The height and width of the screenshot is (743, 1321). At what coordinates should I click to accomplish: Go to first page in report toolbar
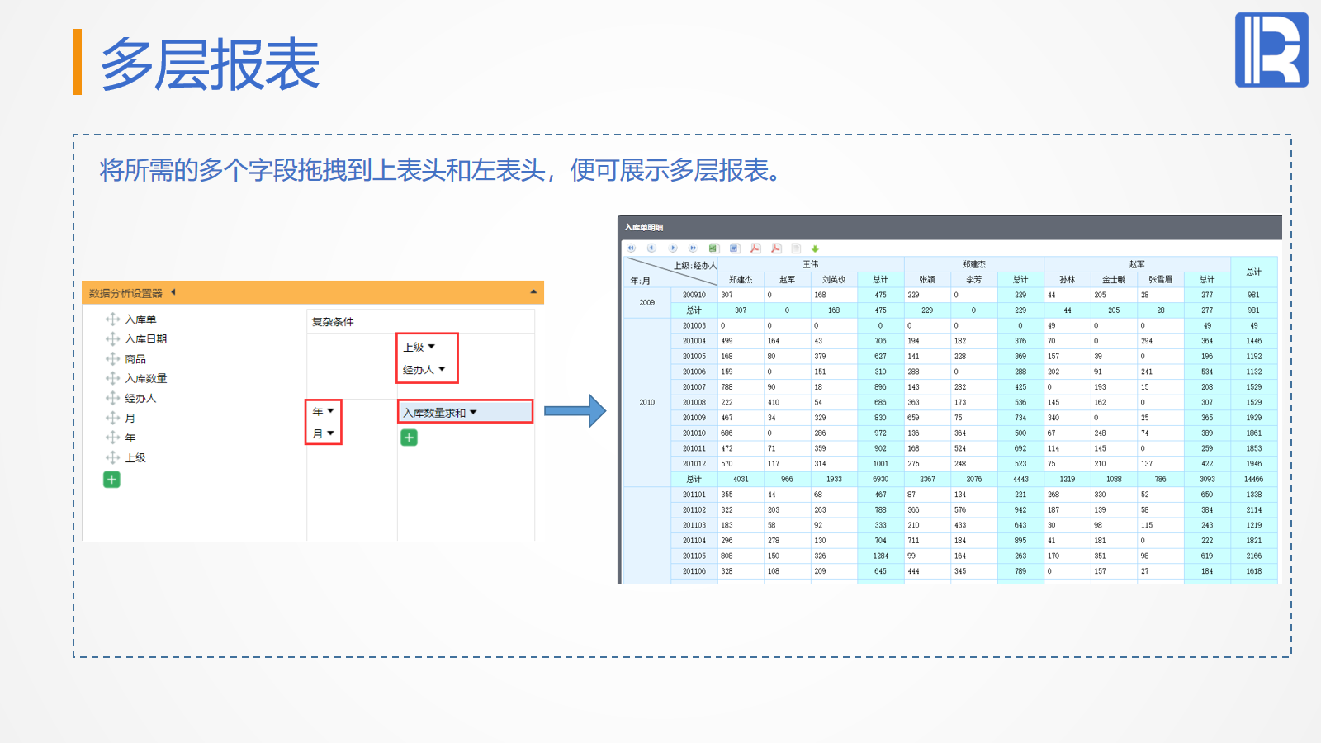(x=631, y=248)
